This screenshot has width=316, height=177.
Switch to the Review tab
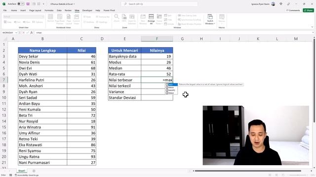point(68,10)
